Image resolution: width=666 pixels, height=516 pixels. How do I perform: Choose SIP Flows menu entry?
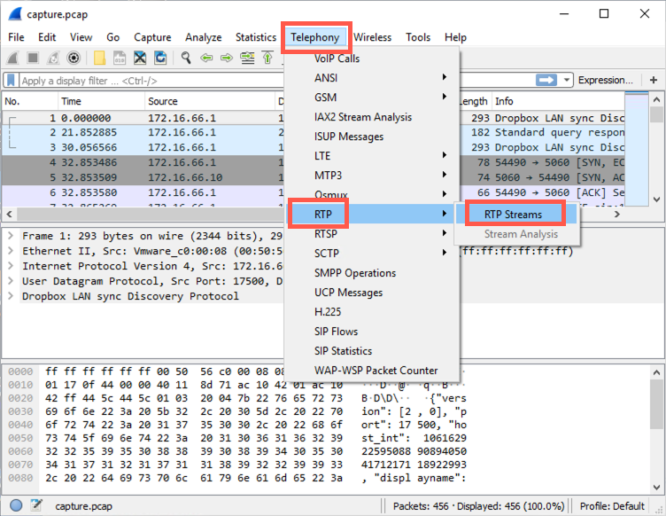[372, 331]
